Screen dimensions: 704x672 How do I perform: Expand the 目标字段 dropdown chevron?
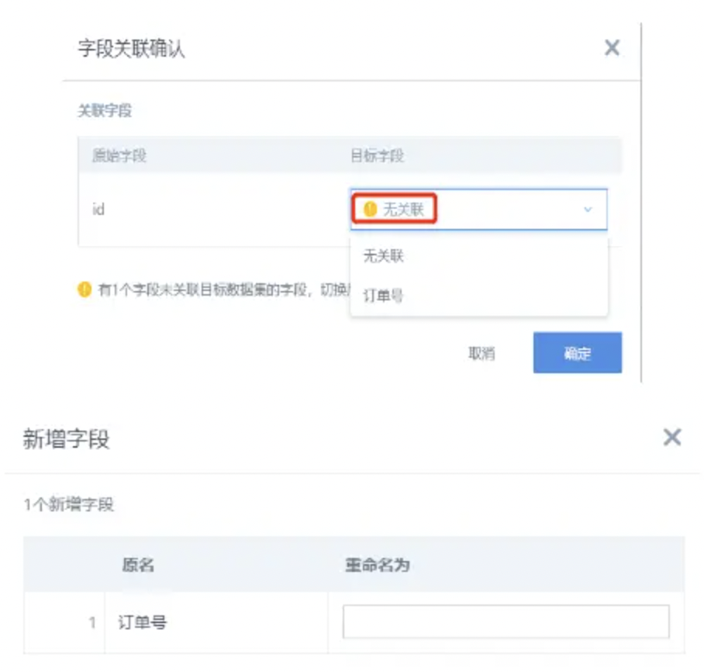[x=588, y=210]
